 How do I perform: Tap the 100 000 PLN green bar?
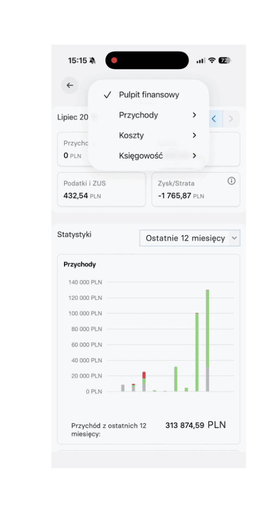tap(197, 352)
